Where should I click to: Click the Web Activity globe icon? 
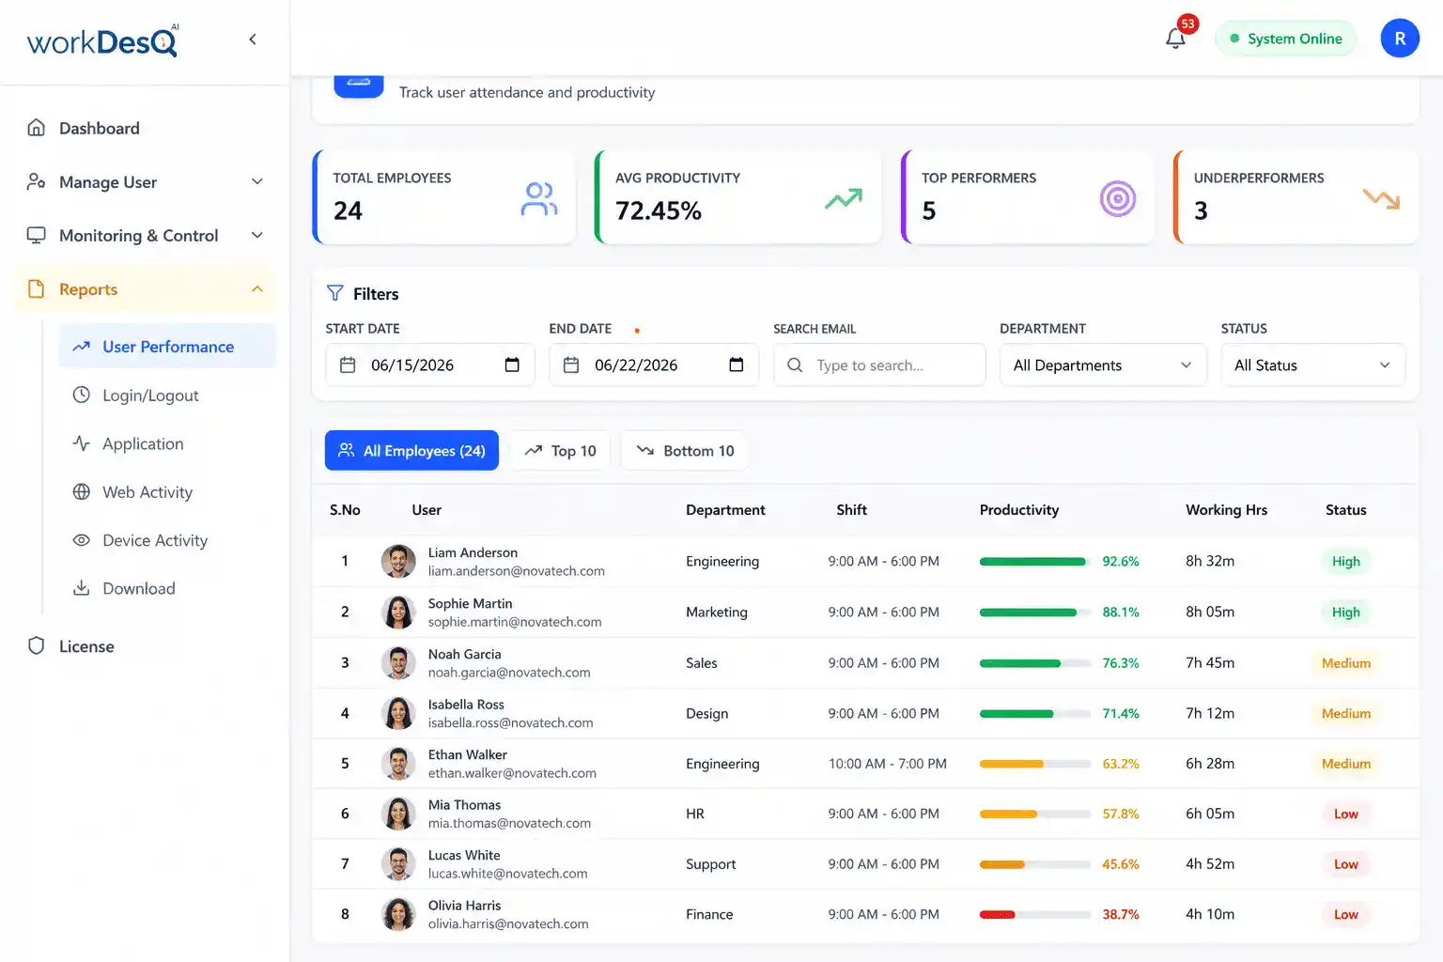(x=82, y=492)
